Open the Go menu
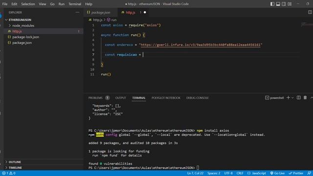 click(52, 4)
